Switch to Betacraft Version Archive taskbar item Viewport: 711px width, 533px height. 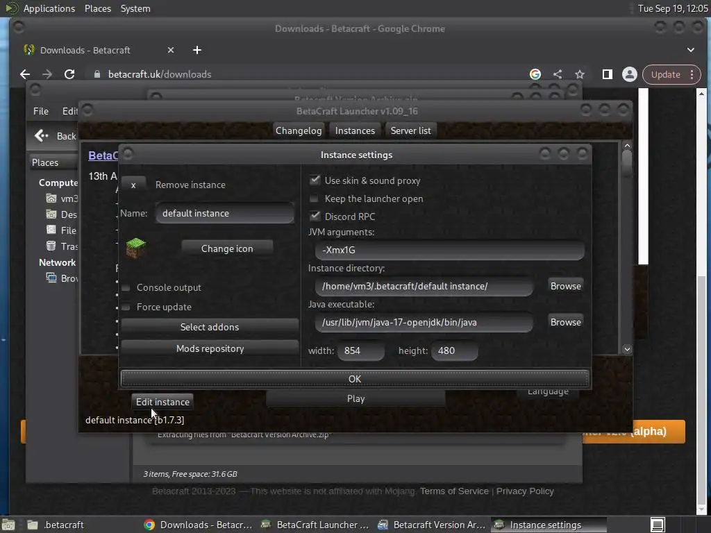[x=431, y=525]
